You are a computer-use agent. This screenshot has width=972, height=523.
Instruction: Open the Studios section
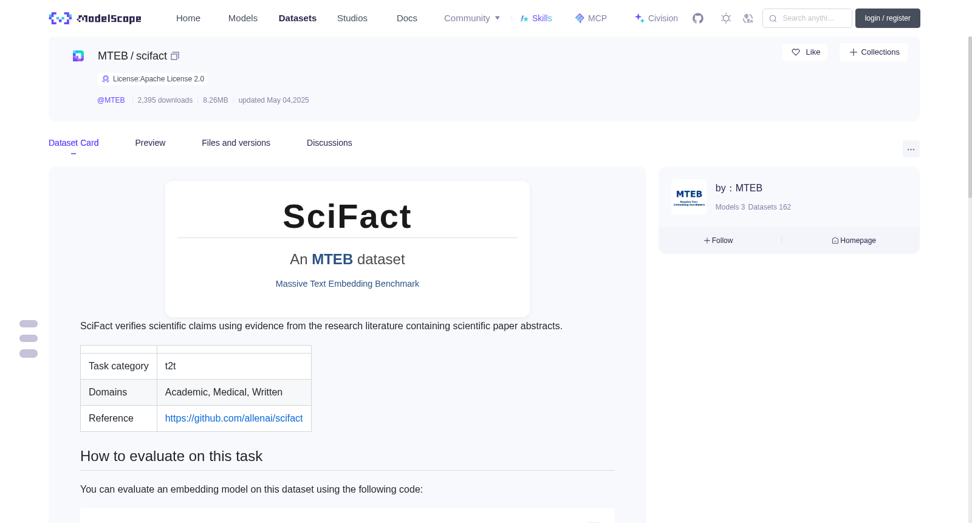(x=352, y=18)
